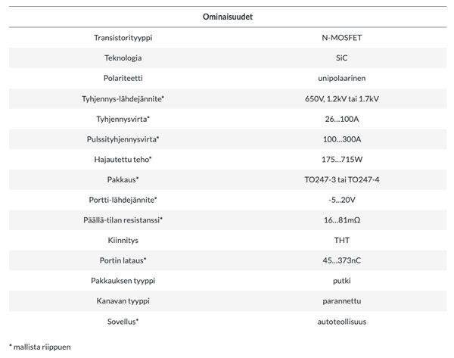Image resolution: width=454 pixels, height=358 pixels.
Task: Click the SiC technology value
Action: pos(340,58)
